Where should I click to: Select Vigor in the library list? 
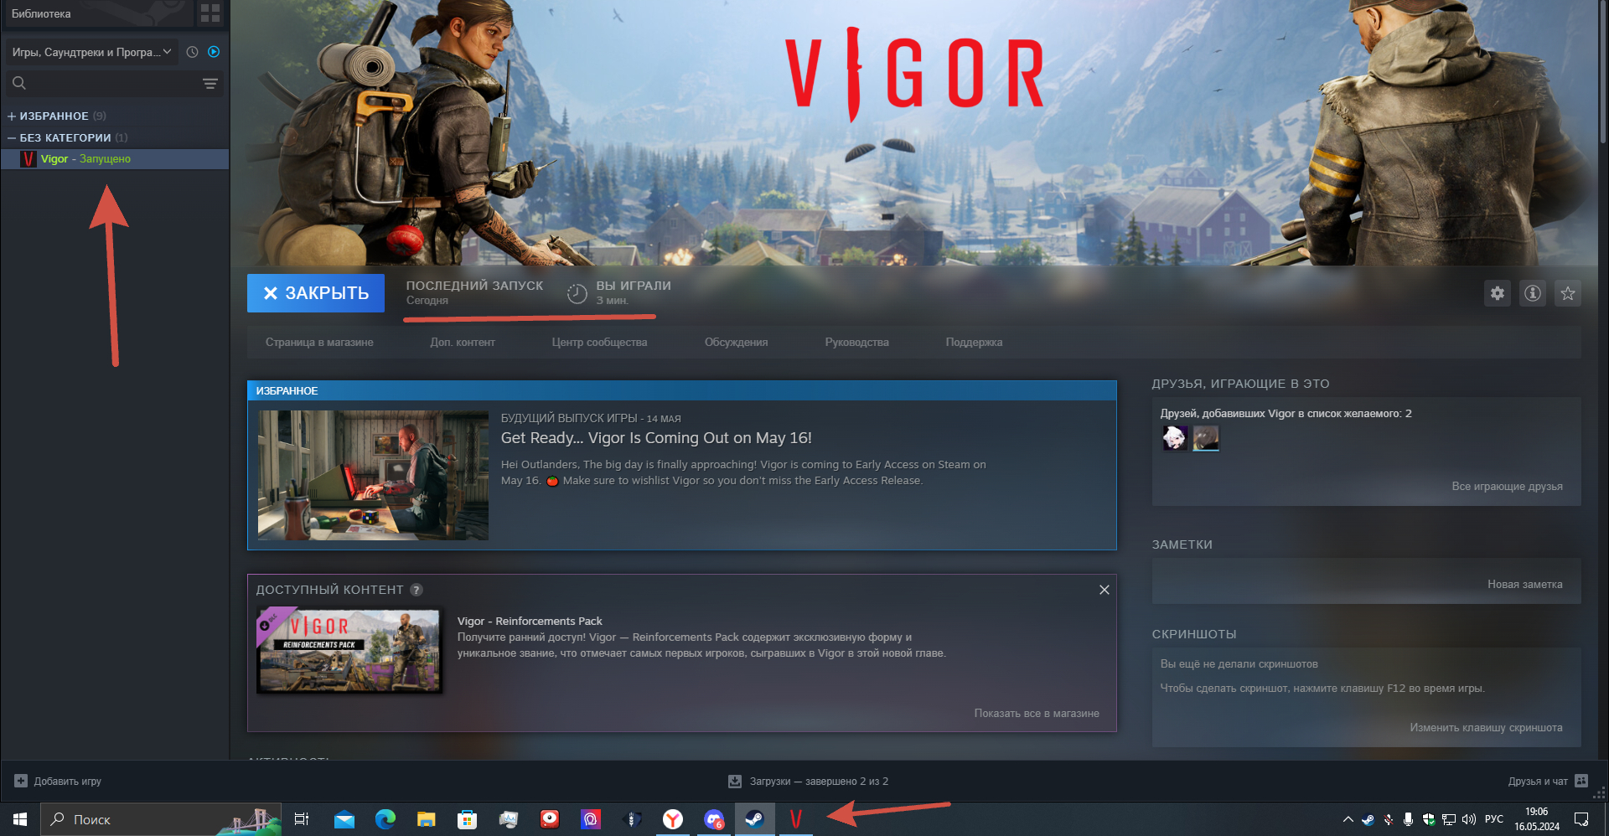coord(115,159)
